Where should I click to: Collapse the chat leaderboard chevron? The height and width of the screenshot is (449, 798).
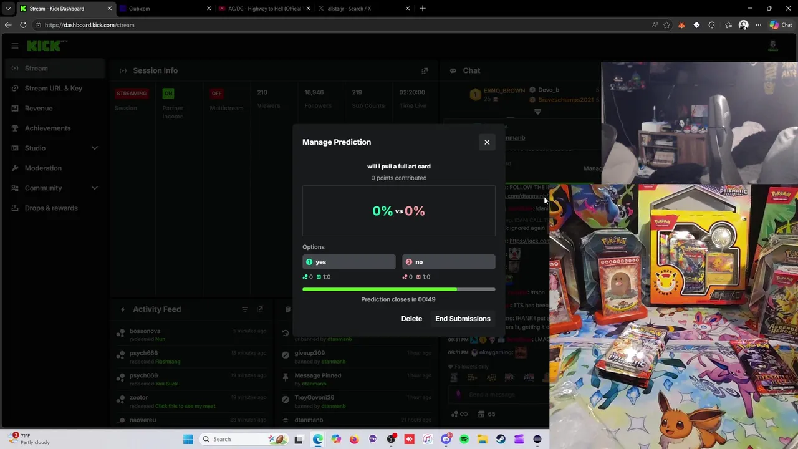537,112
